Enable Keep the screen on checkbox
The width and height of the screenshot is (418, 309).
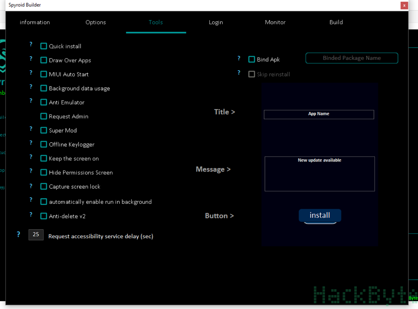44,158
